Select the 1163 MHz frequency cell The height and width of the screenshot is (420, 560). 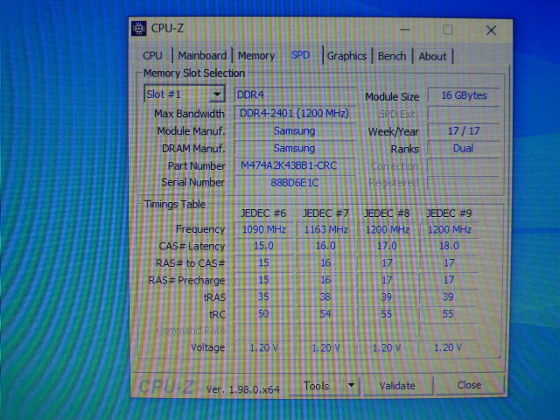point(325,229)
